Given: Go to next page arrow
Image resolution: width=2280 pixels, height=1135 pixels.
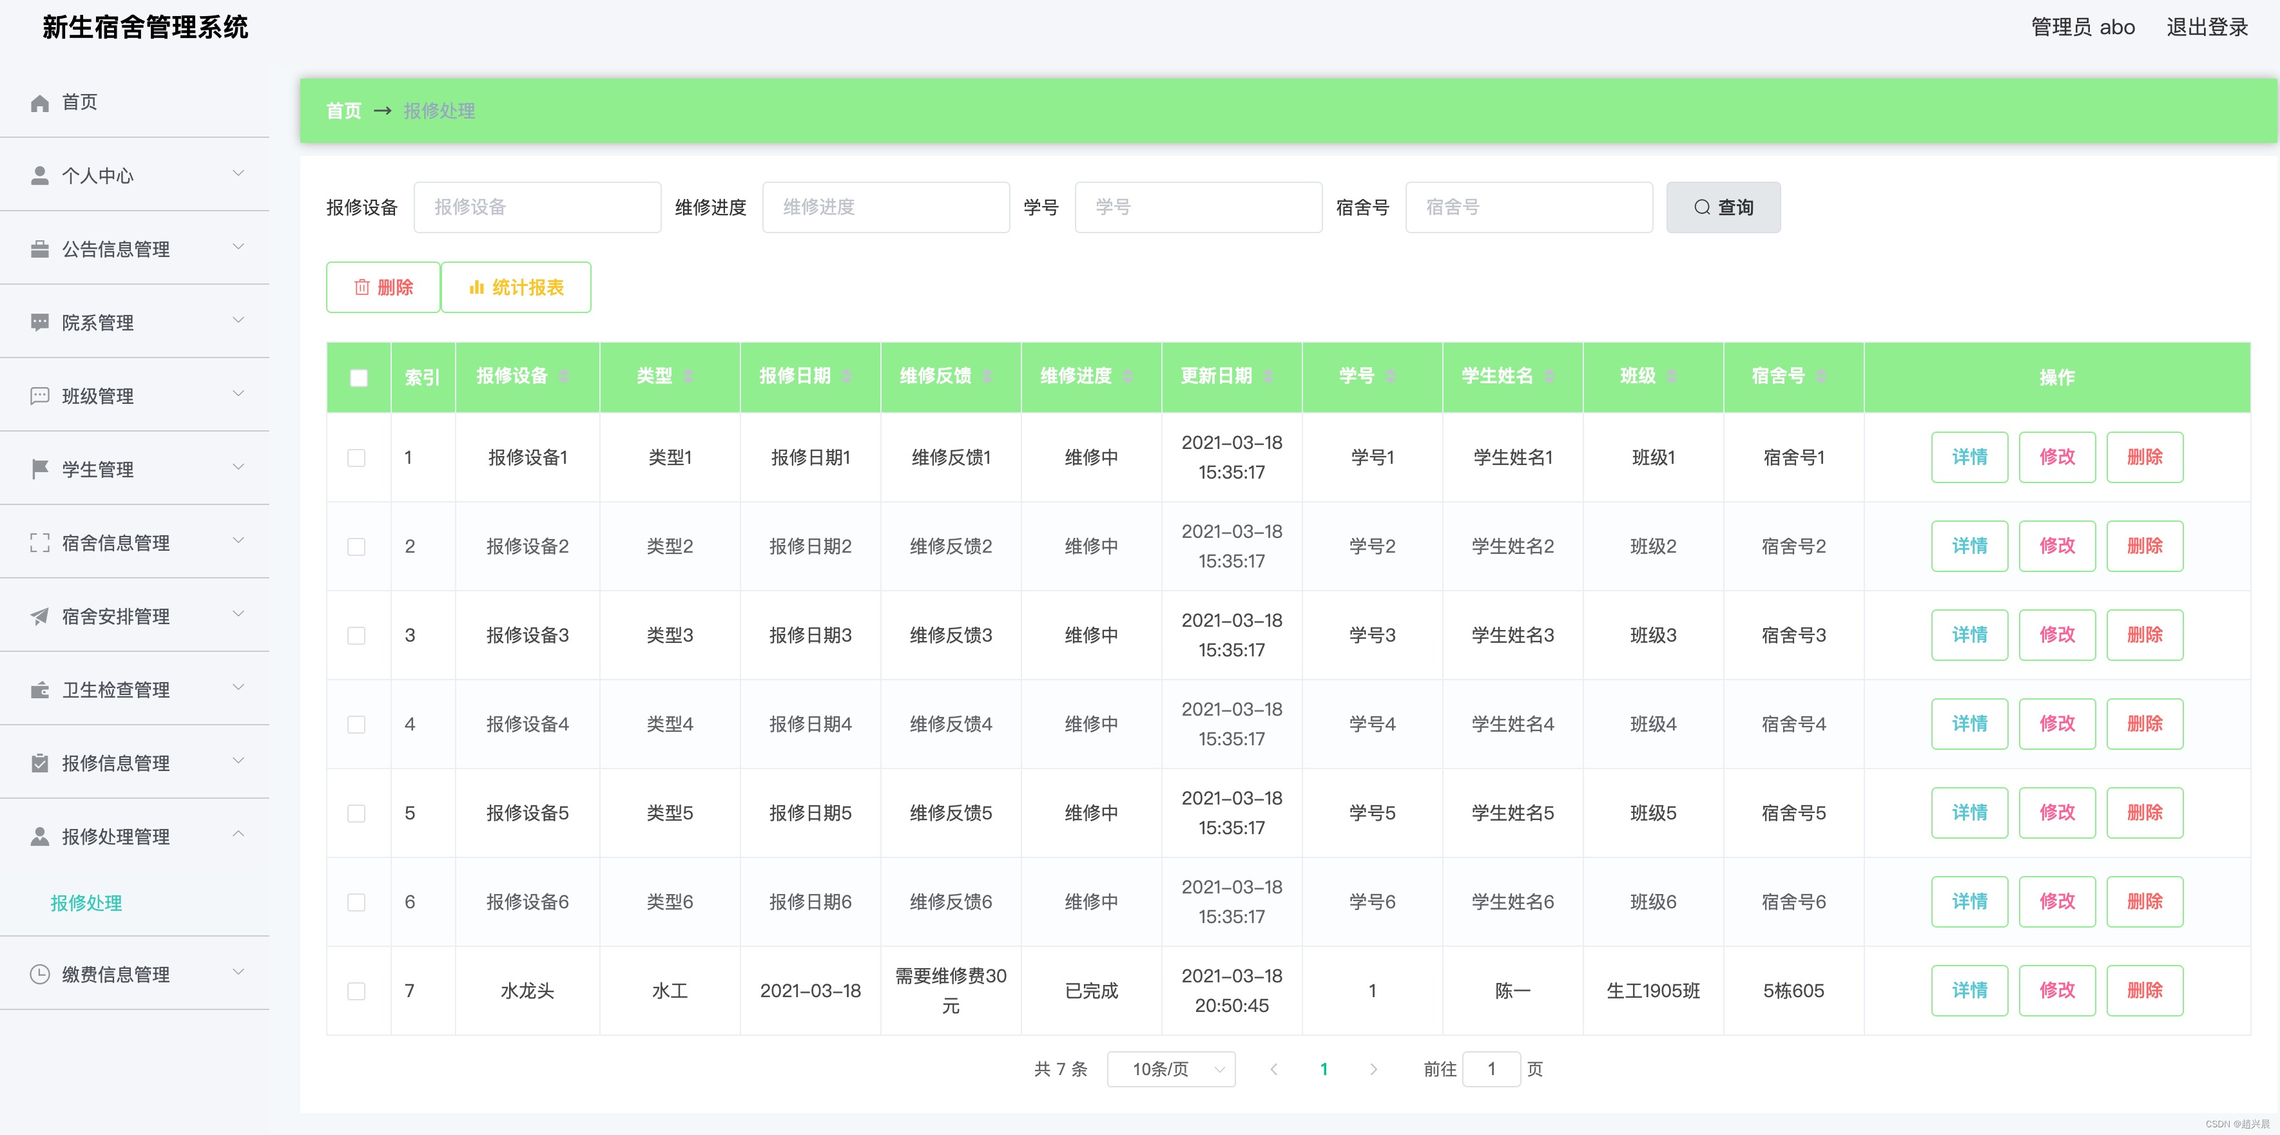Looking at the screenshot, I should point(1374,1069).
